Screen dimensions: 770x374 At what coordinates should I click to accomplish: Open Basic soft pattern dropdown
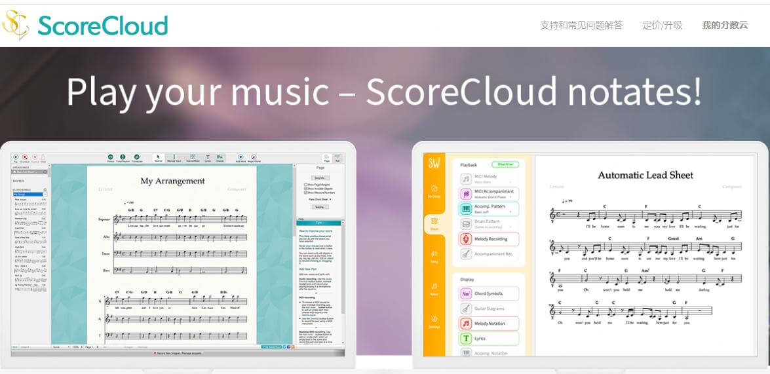(493, 212)
